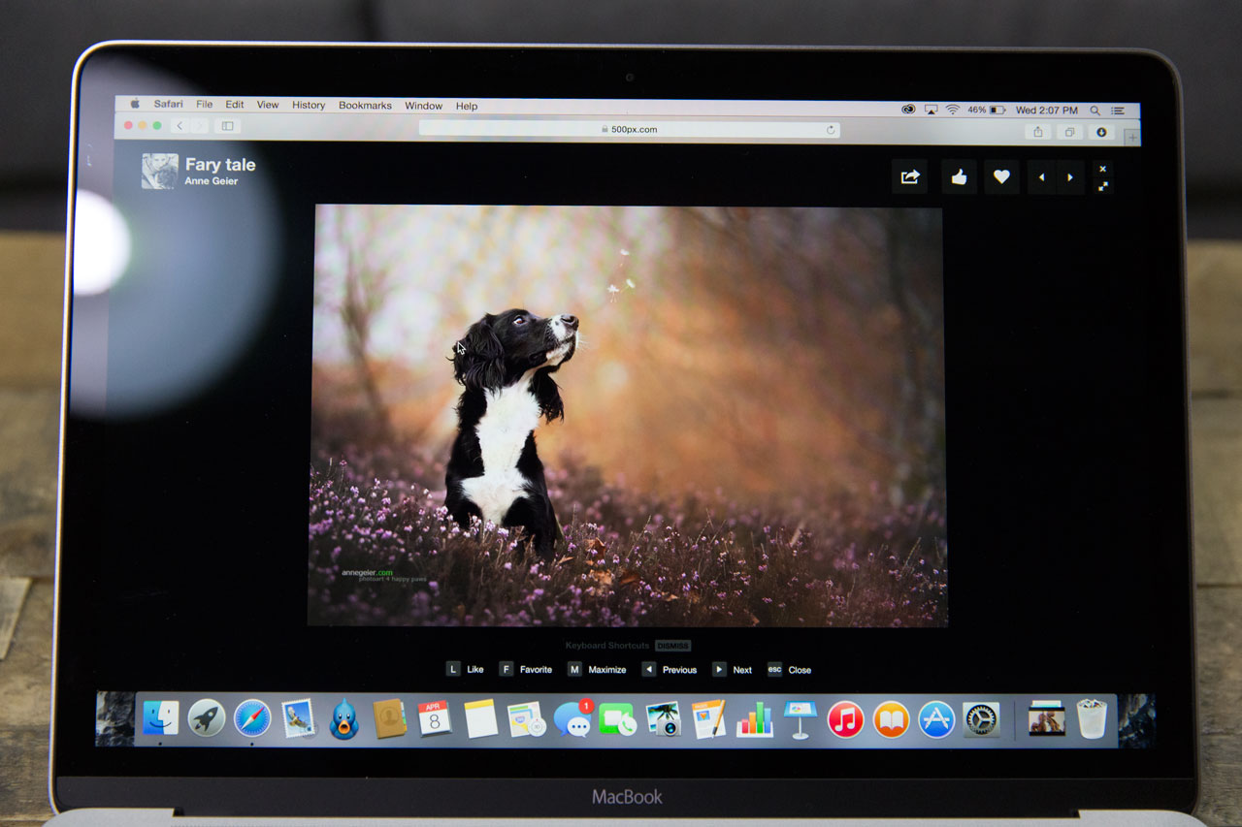Viewport: 1242px width, 827px height.
Task: Close the photo viewer with the small X
Action: point(1102,169)
